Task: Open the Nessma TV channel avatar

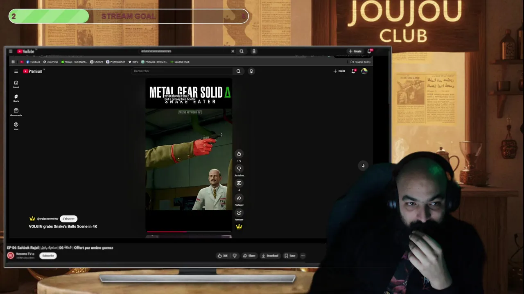Action: pos(11,256)
